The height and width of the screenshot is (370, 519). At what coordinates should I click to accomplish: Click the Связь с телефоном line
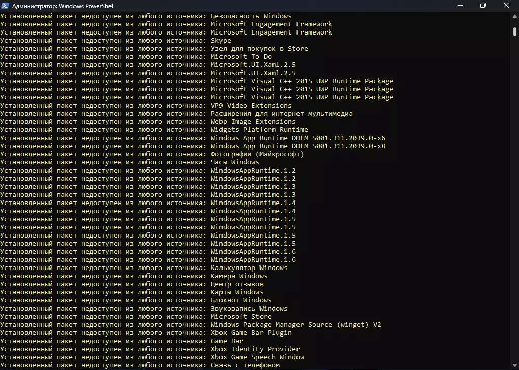pos(245,365)
